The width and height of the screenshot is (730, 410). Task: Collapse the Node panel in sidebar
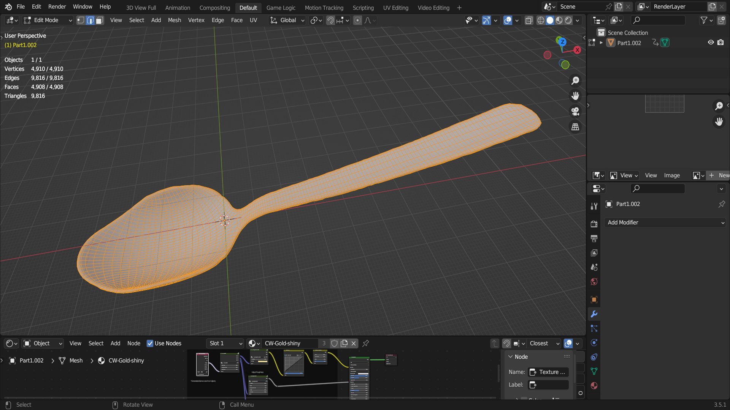(510, 357)
